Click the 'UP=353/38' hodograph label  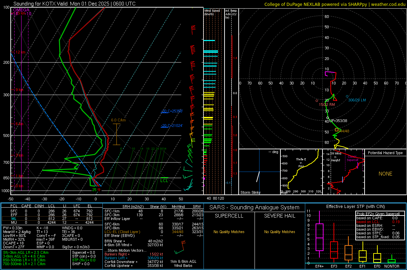tap(338, 121)
